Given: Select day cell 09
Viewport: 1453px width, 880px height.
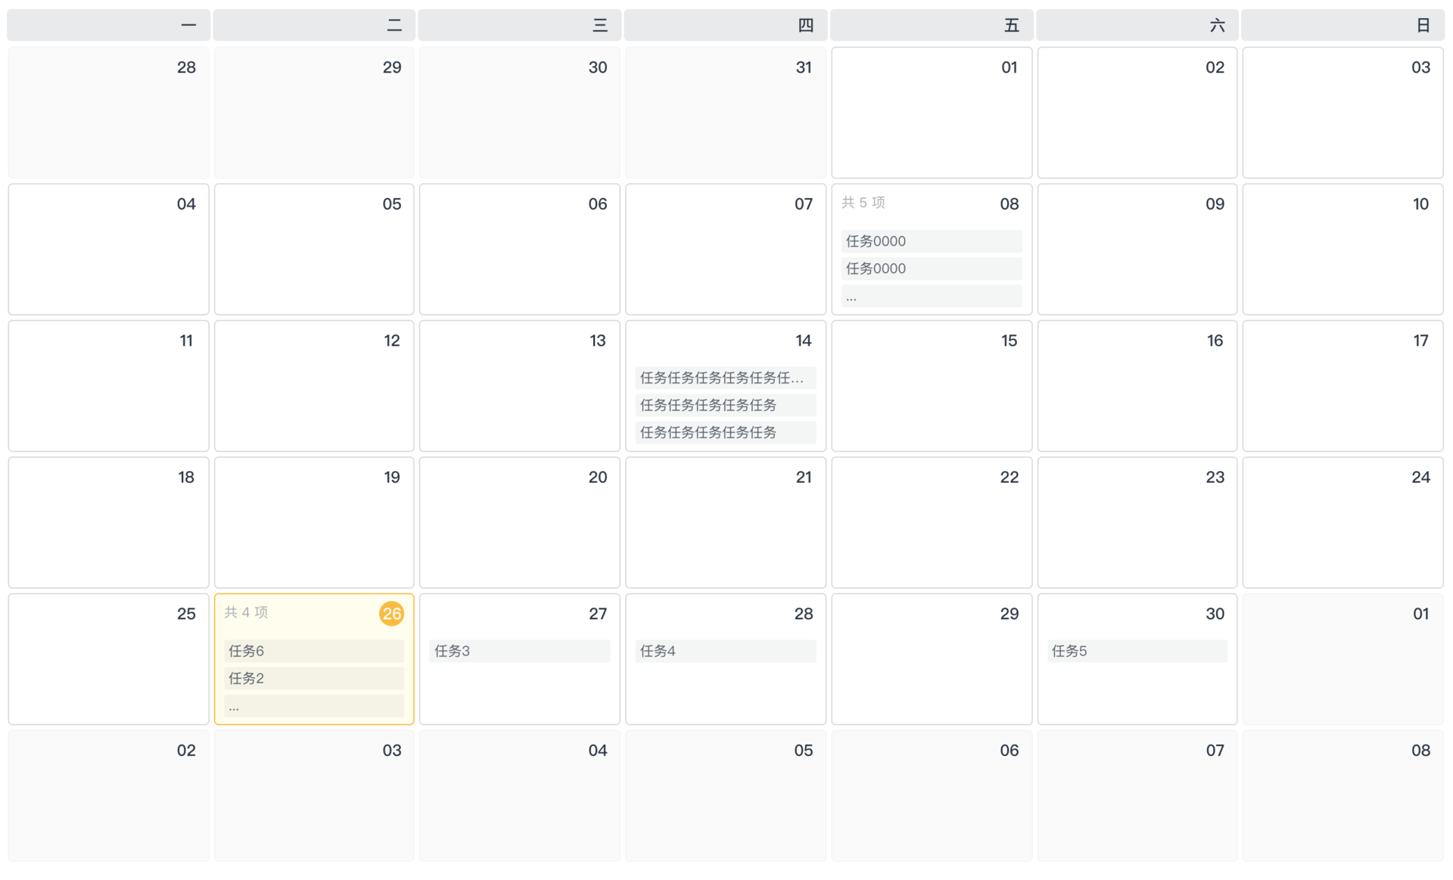Looking at the screenshot, I should [1137, 249].
